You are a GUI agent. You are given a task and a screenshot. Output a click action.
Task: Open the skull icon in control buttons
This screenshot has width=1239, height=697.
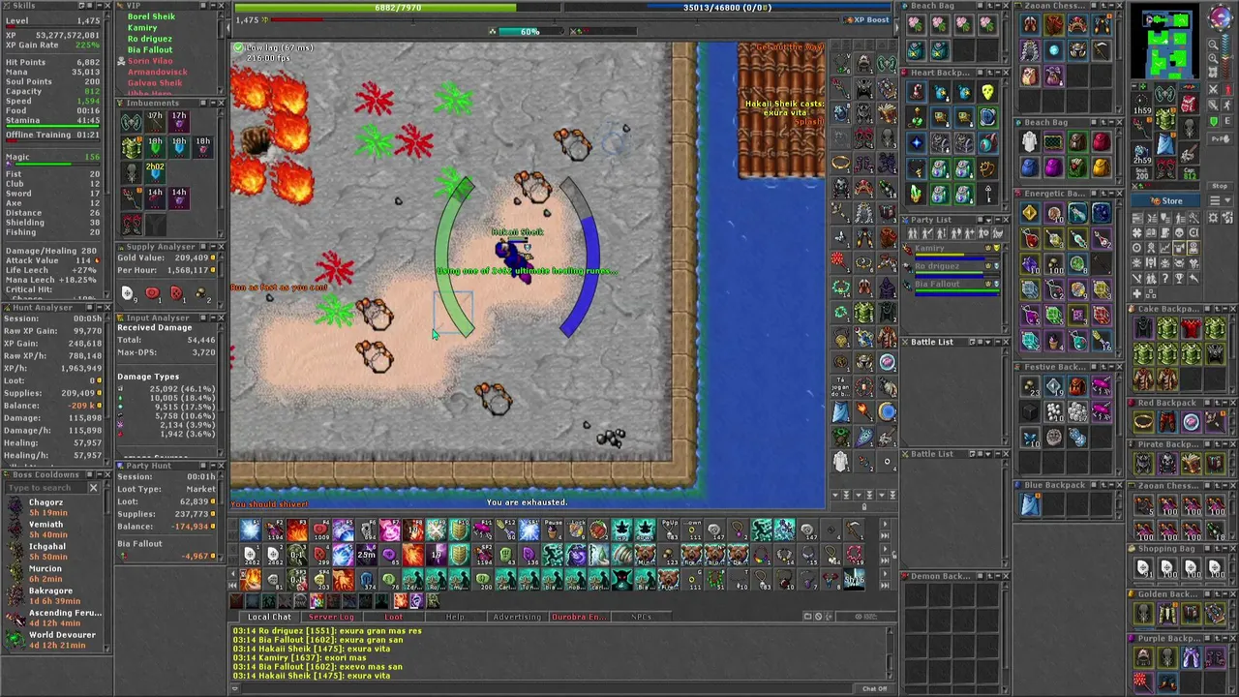point(1179,232)
